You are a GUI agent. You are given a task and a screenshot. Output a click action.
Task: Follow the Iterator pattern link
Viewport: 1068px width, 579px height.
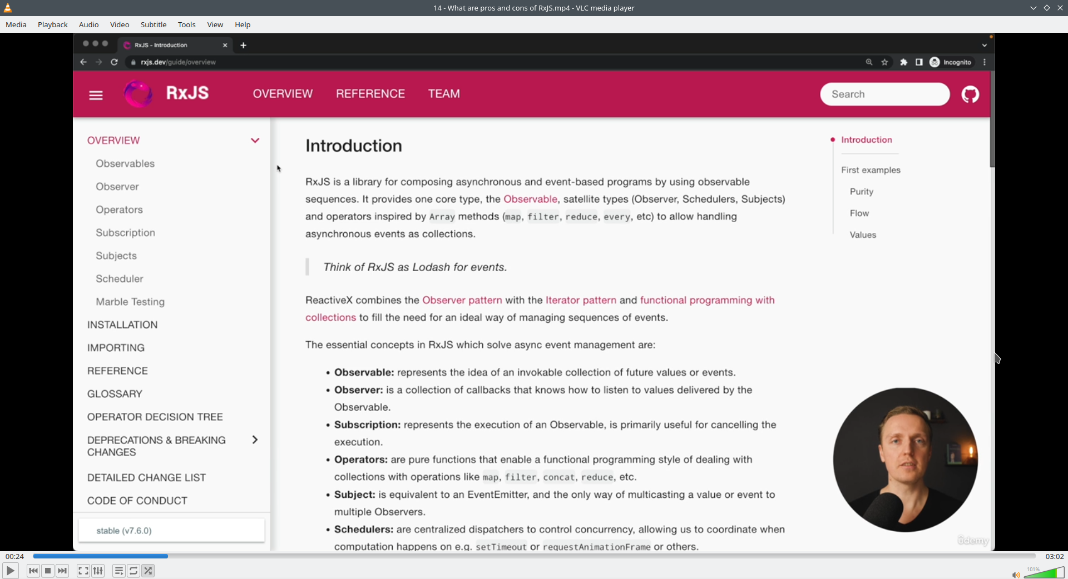(x=581, y=301)
